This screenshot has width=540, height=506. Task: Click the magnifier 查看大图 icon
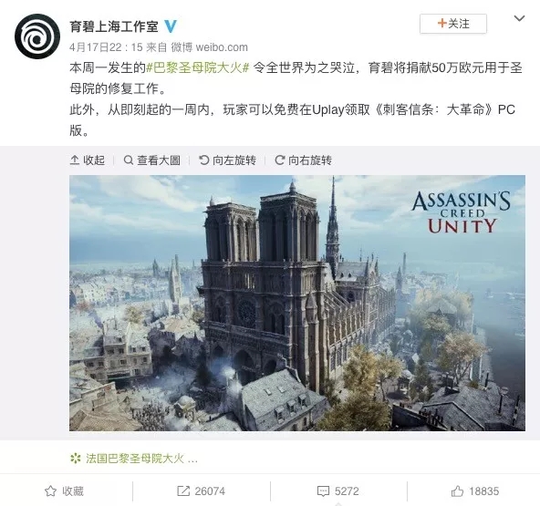(128, 160)
